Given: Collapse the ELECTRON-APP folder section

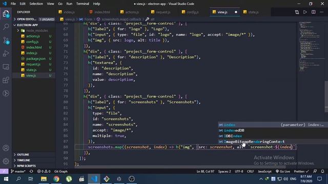Looking at the screenshot, I should (x=34, y=25).
